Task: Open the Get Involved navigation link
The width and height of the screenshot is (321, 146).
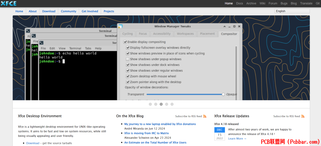Action: [x=90, y=11]
